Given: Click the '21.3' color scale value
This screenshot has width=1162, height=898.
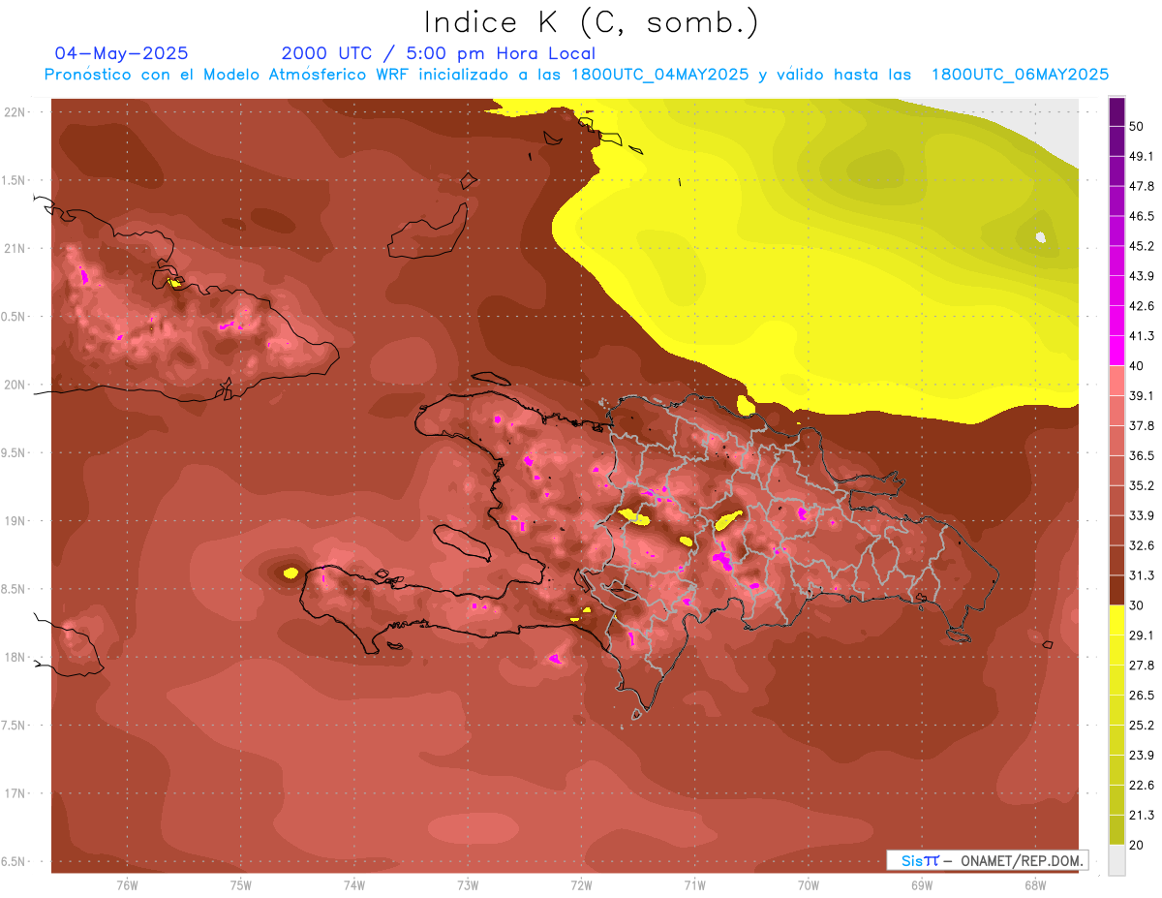Looking at the screenshot, I should coord(1143,816).
